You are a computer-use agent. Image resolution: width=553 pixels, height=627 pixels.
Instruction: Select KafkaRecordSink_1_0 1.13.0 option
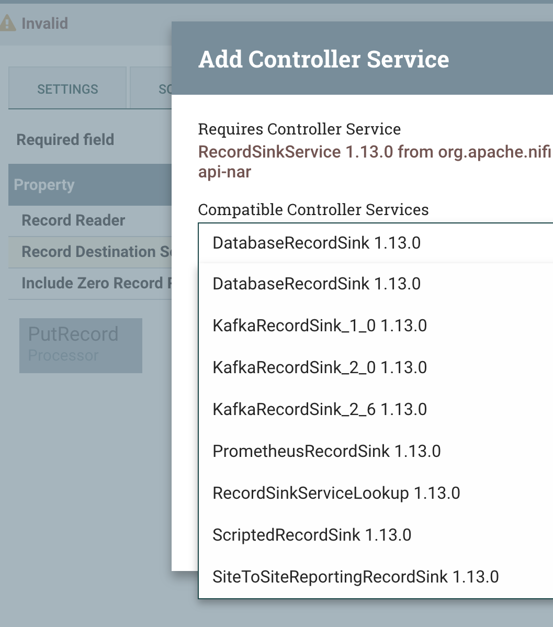(x=320, y=326)
